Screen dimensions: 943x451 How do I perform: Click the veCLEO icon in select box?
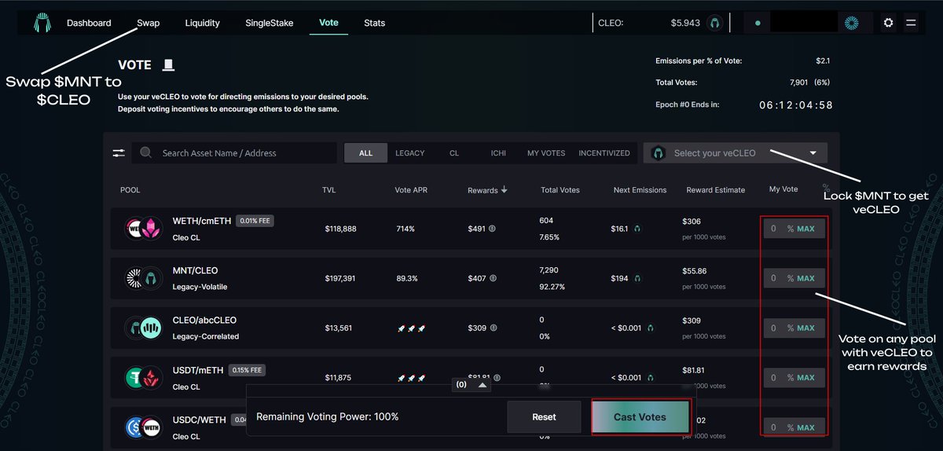(659, 153)
